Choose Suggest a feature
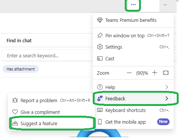Viewport: 179px width, 138px height. coord(51,123)
